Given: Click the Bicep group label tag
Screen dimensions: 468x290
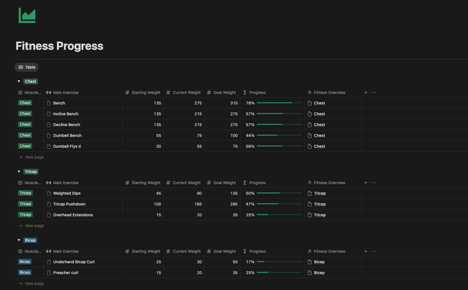Looking at the screenshot, I should click(30, 240).
